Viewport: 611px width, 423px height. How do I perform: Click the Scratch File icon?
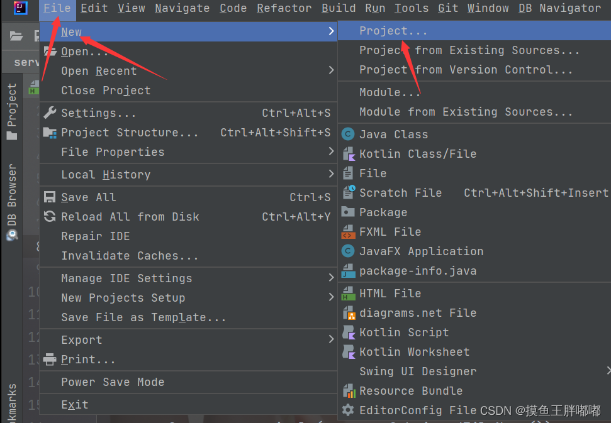tap(349, 192)
